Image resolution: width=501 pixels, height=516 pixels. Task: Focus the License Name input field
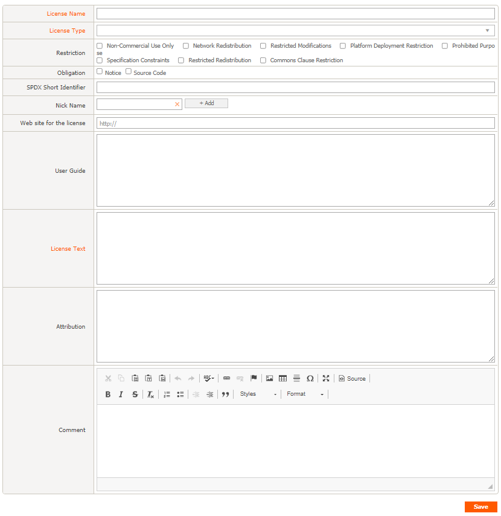[x=296, y=13]
